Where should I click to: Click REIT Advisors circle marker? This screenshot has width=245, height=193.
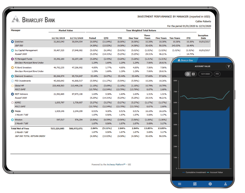(x=13, y=94)
